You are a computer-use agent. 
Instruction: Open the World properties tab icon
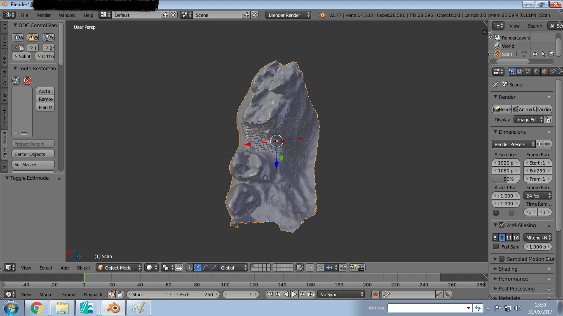tap(536, 72)
